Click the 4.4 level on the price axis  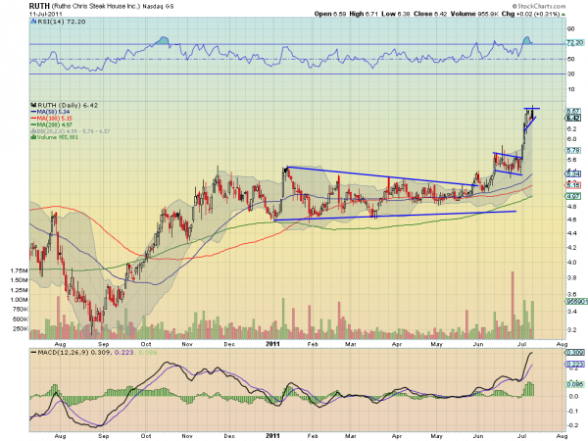pyautogui.click(x=572, y=233)
